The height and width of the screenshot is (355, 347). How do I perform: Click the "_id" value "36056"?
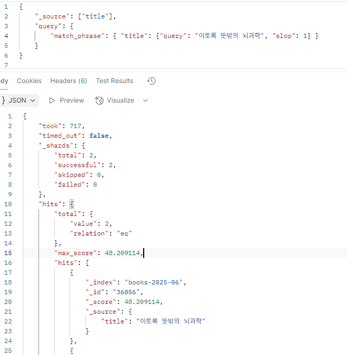[x=126, y=292]
